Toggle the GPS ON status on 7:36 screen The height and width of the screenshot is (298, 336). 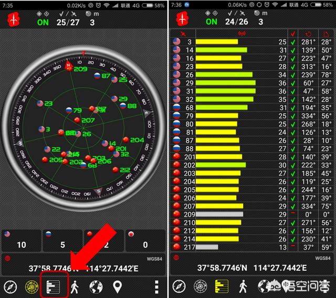(211, 22)
